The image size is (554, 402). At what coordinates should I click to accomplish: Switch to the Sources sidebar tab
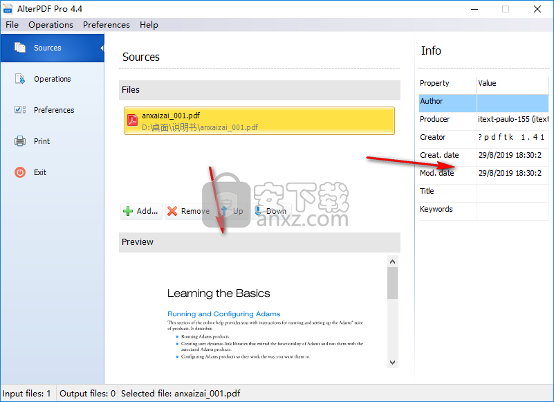click(53, 48)
